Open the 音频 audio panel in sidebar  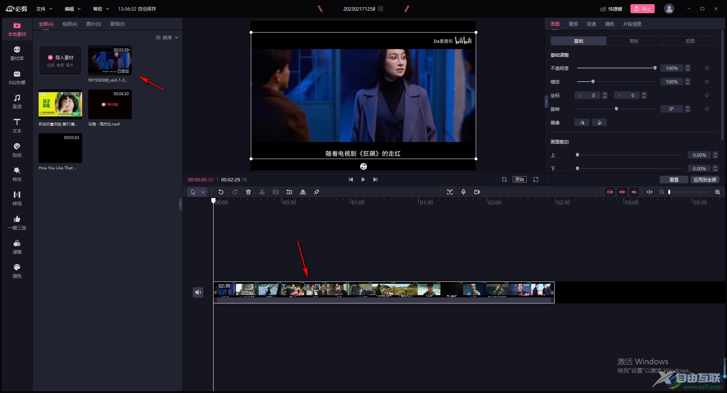[x=17, y=102]
